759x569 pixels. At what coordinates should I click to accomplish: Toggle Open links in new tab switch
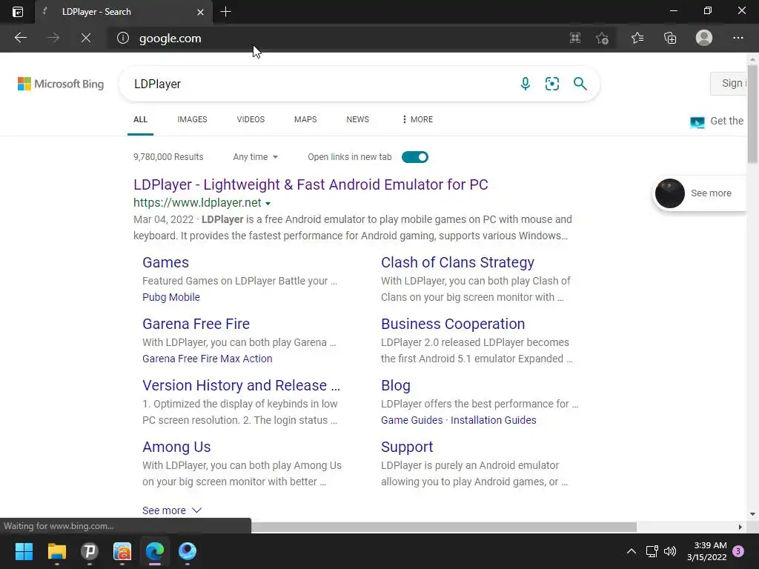point(415,157)
